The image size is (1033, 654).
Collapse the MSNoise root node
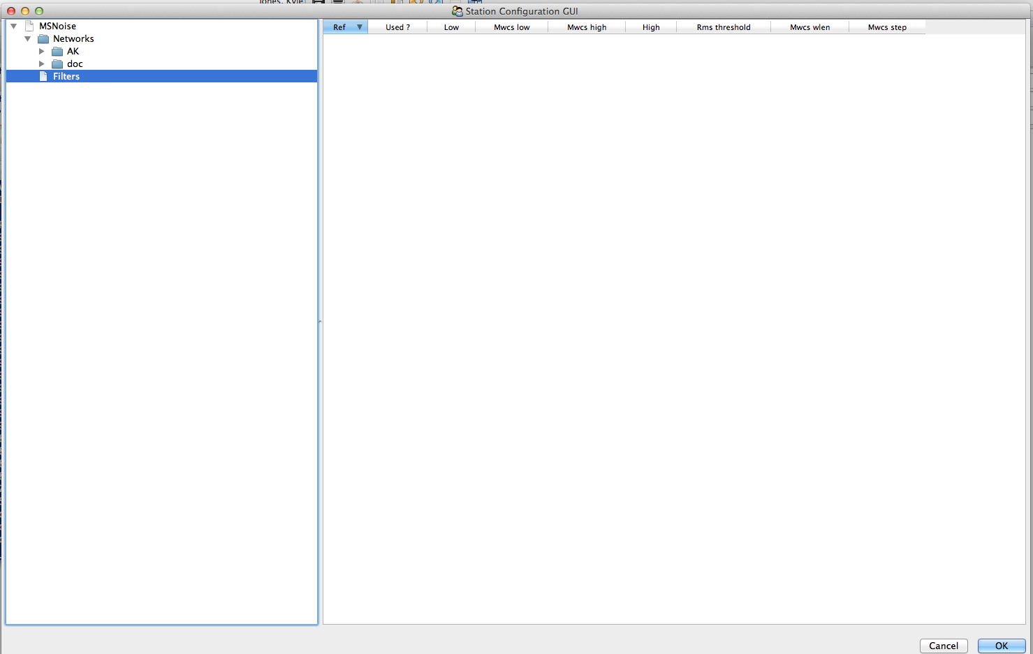[14, 26]
